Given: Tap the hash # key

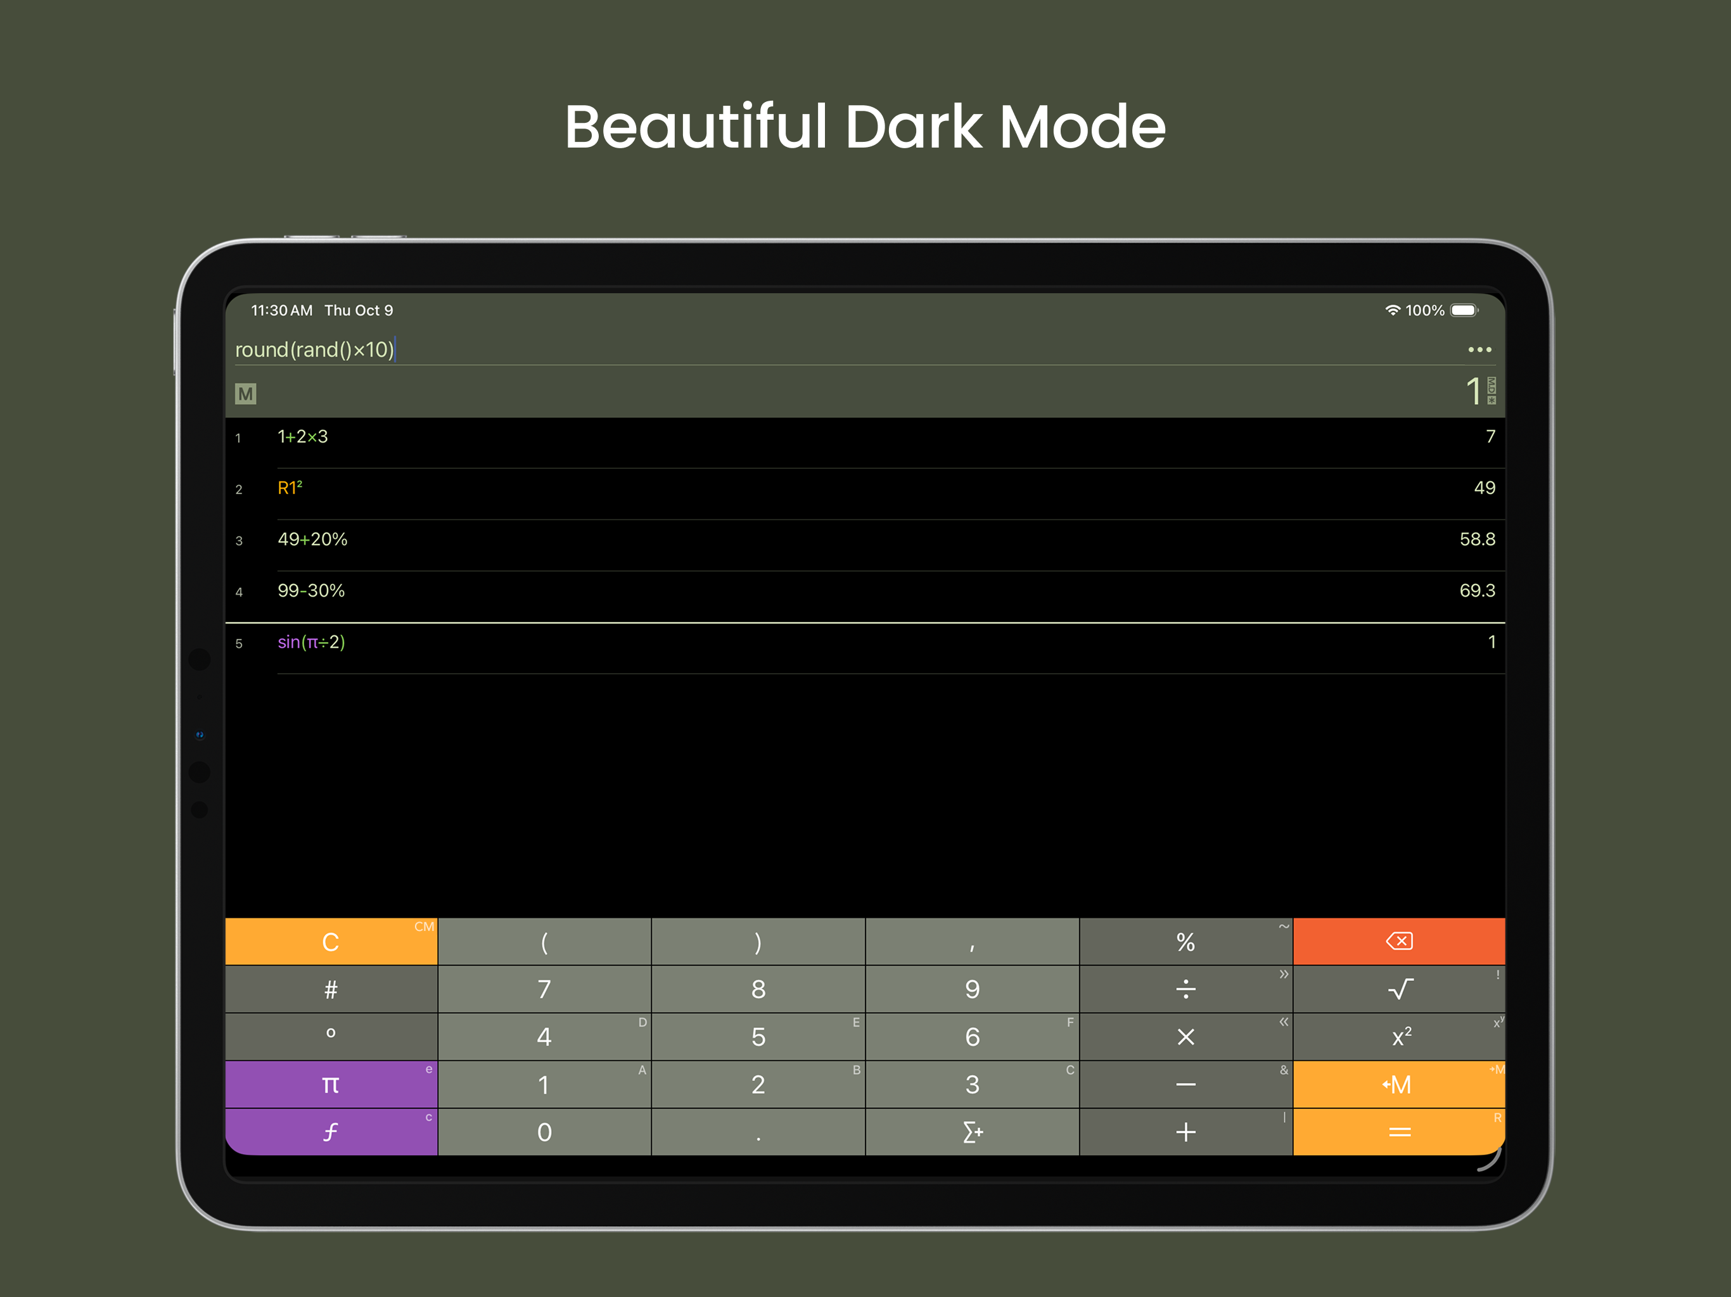Looking at the screenshot, I should click(x=330, y=989).
